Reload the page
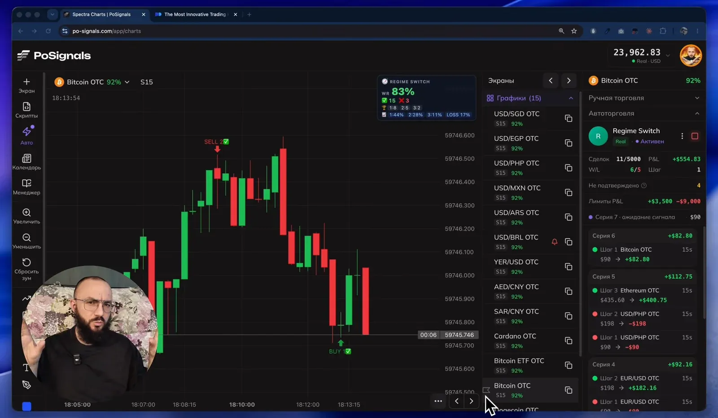Viewport: 718px width, 418px height. click(x=48, y=31)
